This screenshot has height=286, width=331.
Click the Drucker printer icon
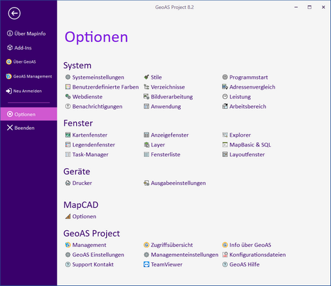point(68,183)
